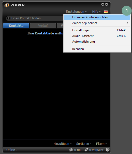The height and width of the screenshot is (154, 132).
Task: Click the round status indicator icon
Action: [108, 150]
